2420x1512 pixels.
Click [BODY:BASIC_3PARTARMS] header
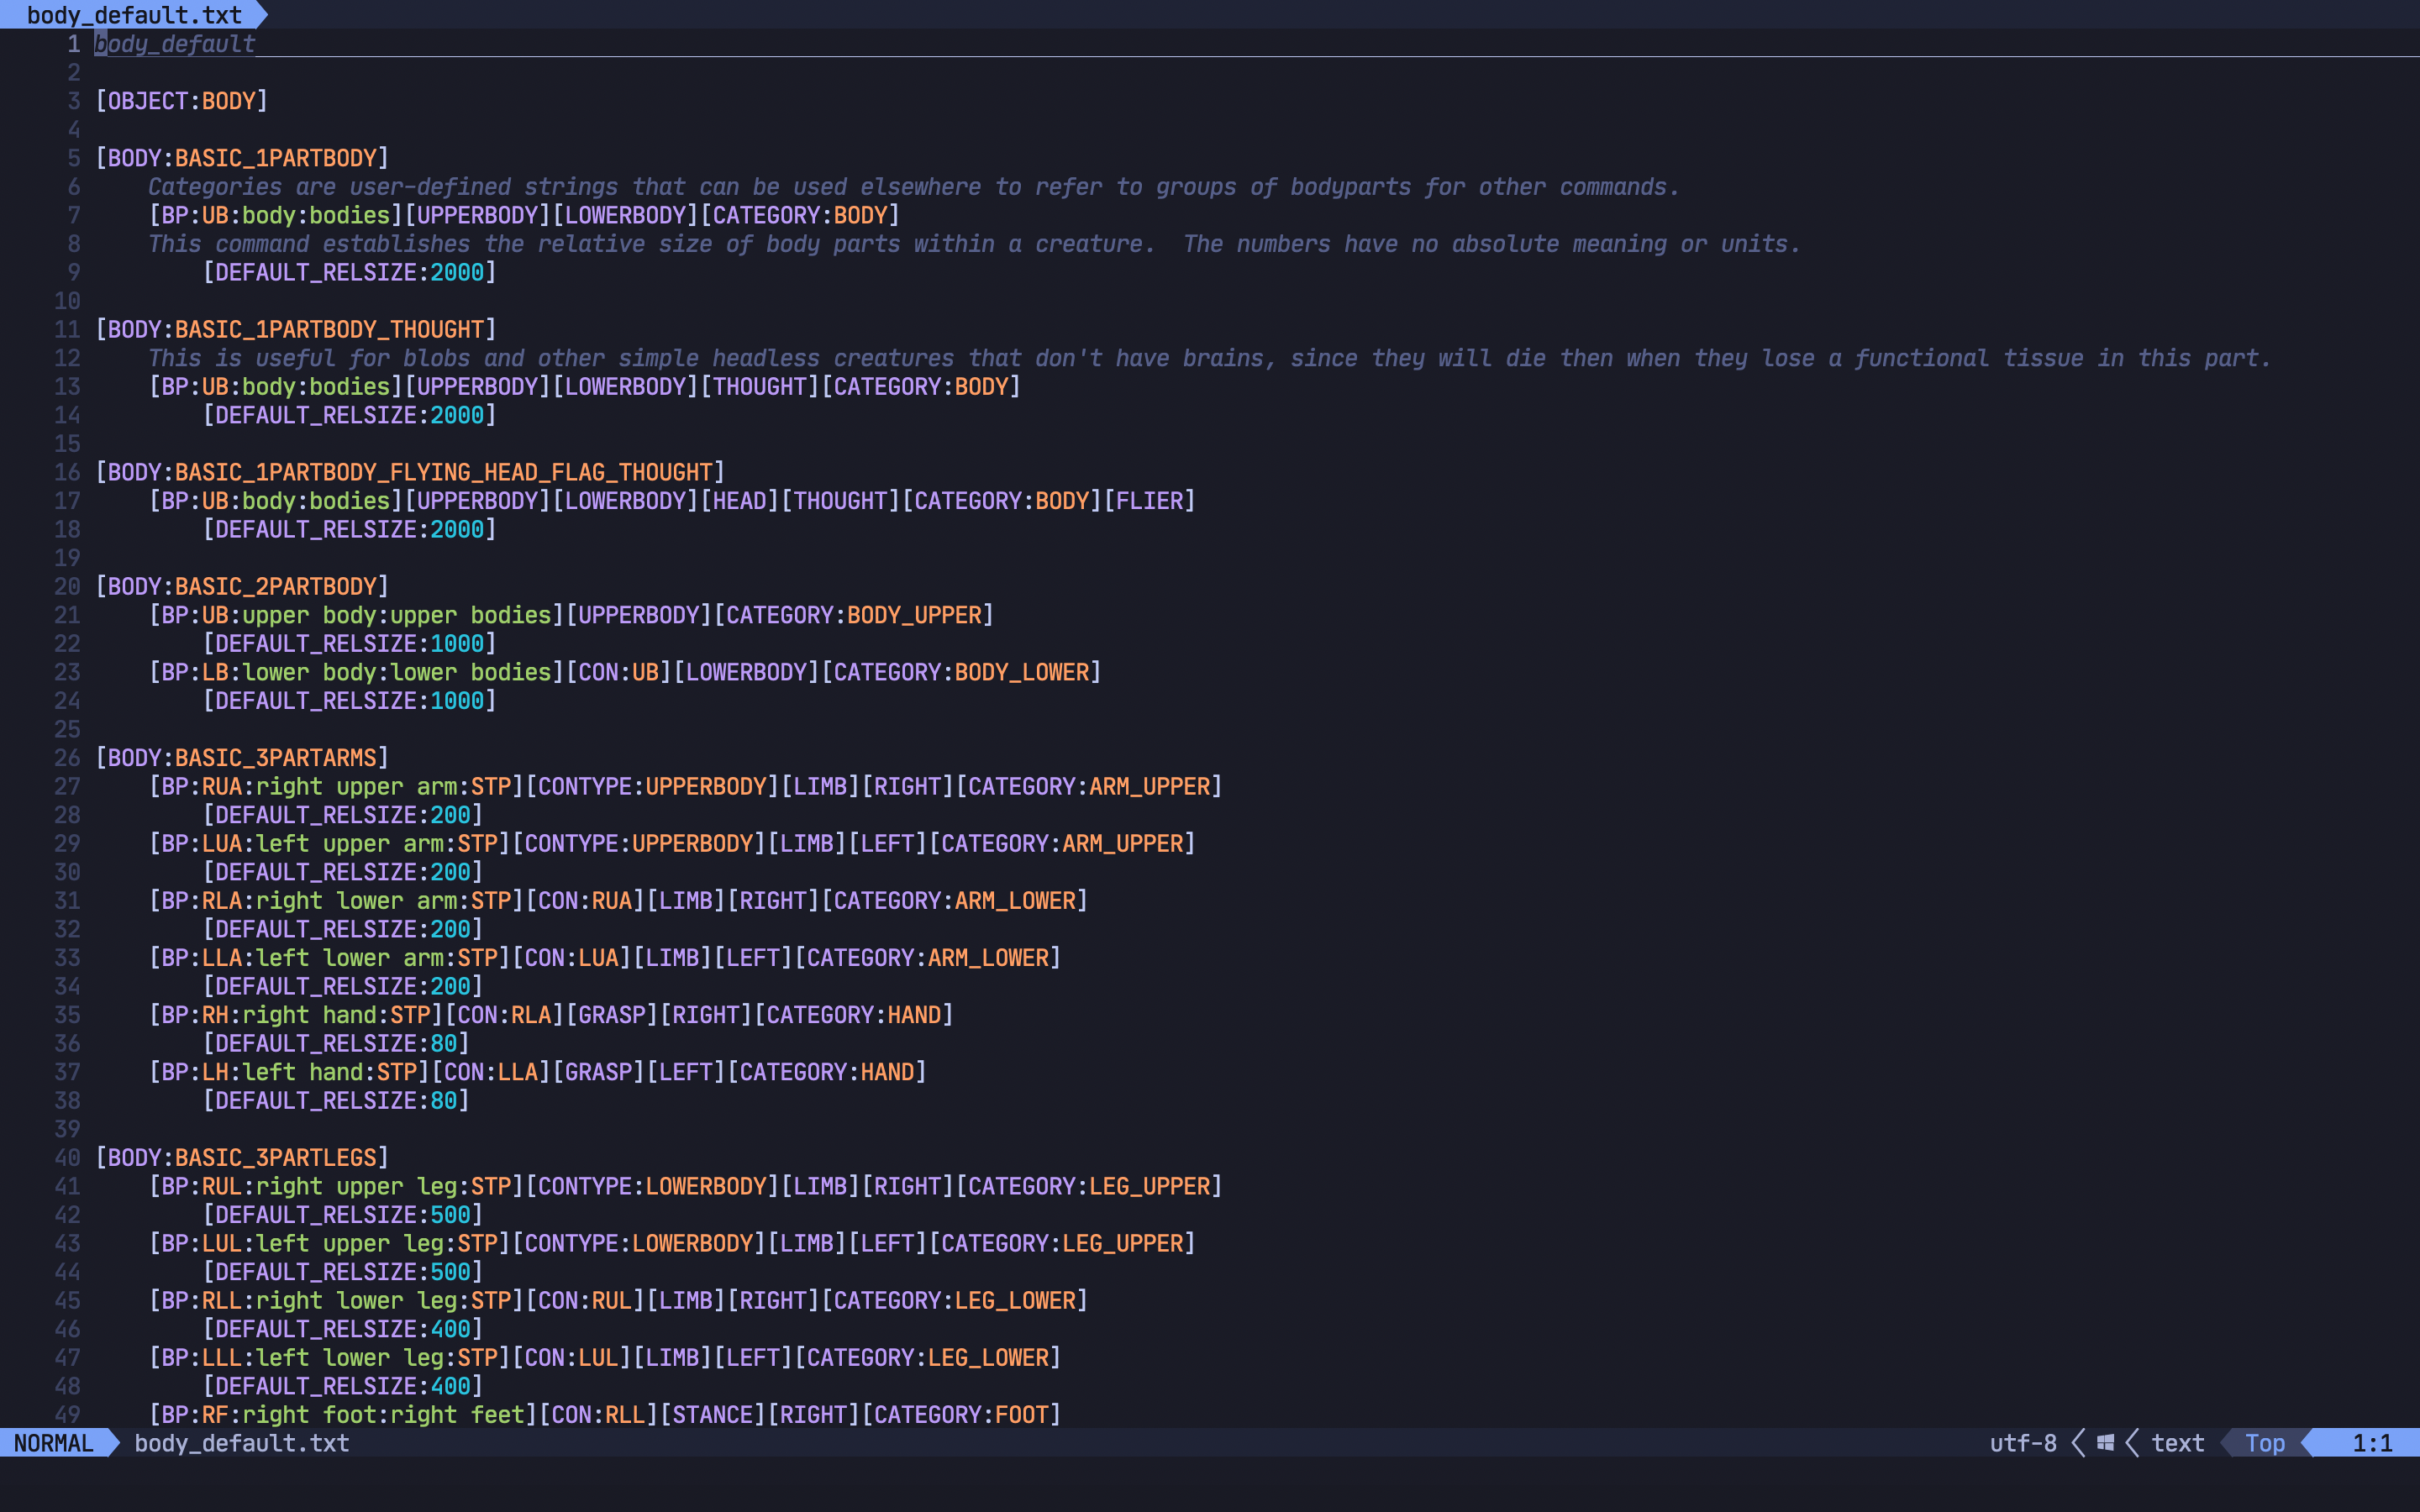pos(242,758)
